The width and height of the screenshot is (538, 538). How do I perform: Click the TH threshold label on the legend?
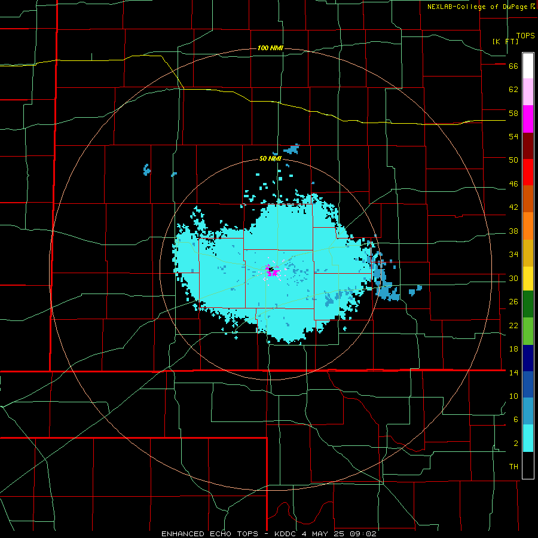[x=513, y=467]
